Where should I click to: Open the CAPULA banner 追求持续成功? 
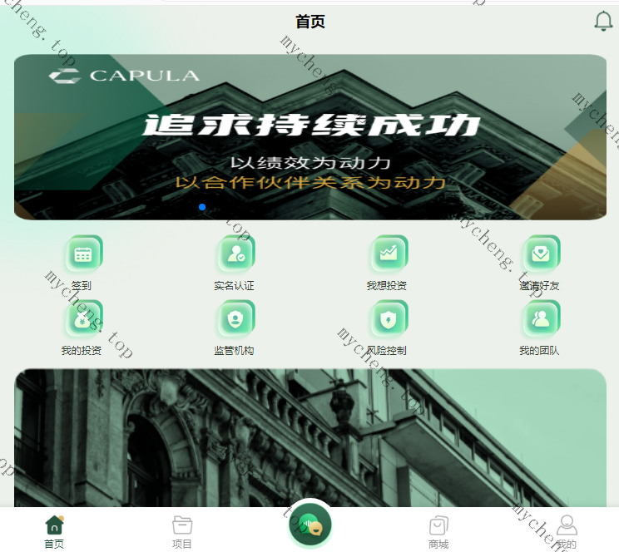(x=310, y=137)
